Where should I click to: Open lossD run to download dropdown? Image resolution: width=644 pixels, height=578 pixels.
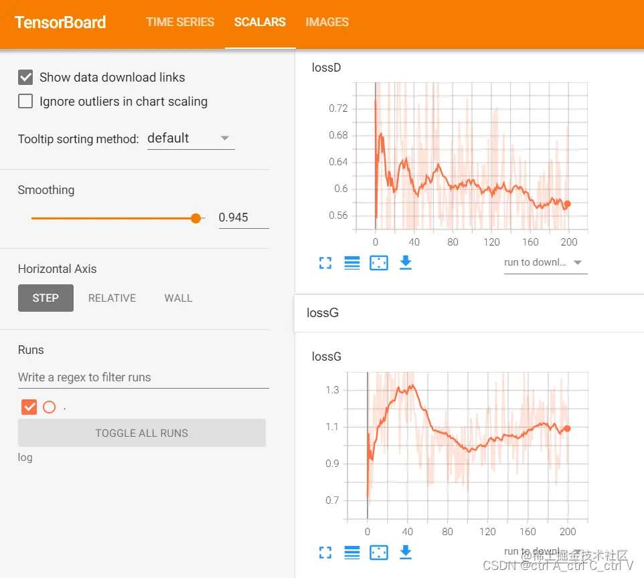(x=546, y=262)
